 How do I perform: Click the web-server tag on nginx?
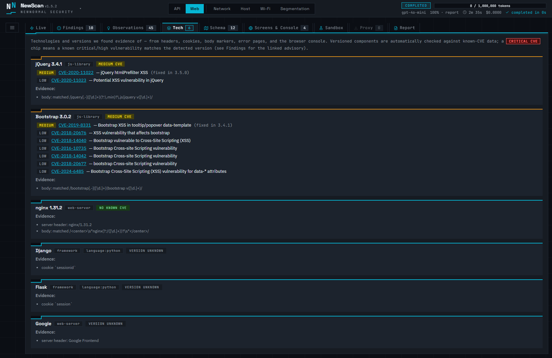click(x=79, y=208)
